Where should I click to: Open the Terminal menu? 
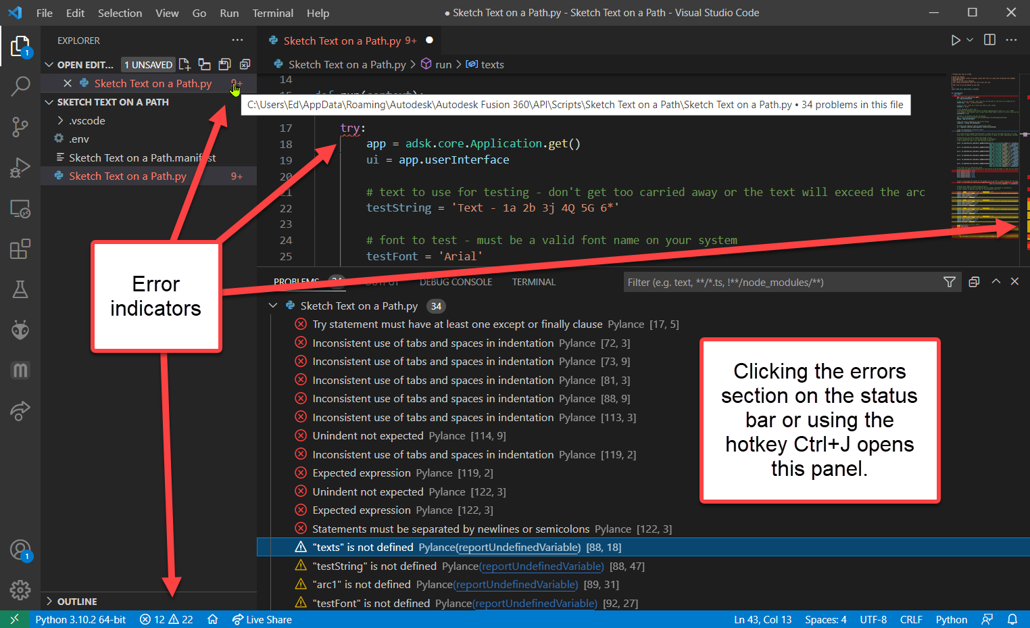(272, 13)
